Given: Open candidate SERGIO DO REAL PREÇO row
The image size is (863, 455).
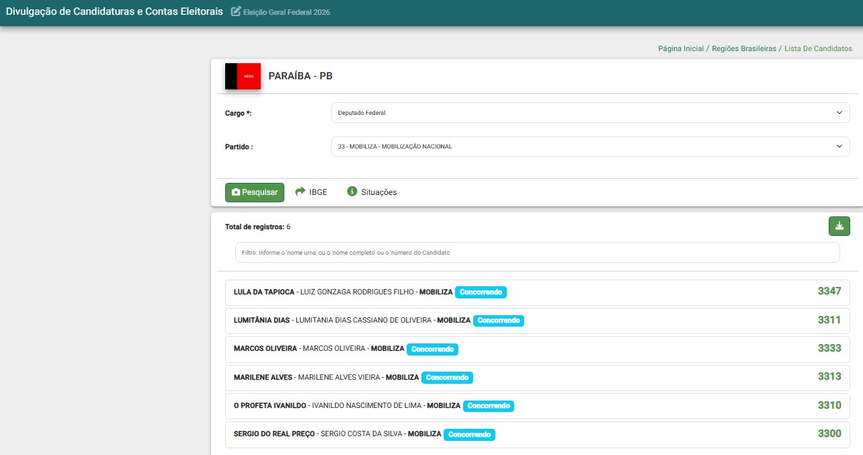Looking at the screenshot, I should (537, 434).
